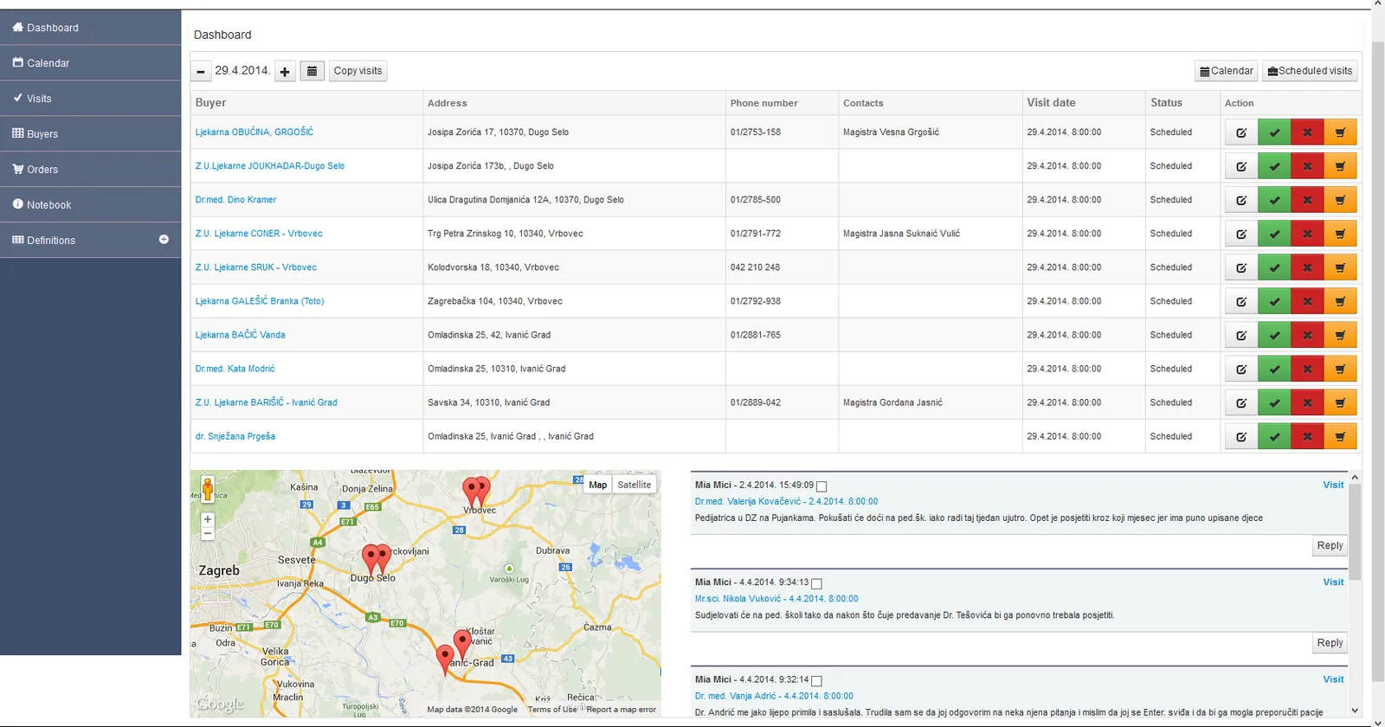Tick checkbox on note dated 2.4.2014. 15:49:09
Screen dimensions: 1385x727
pyautogui.click(x=821, y=486)
